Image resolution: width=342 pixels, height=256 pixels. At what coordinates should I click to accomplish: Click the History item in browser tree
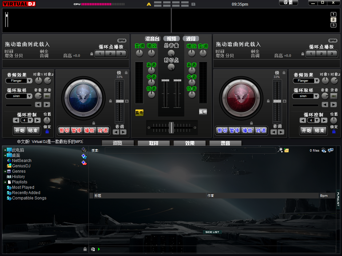click(x=18, y=177)
